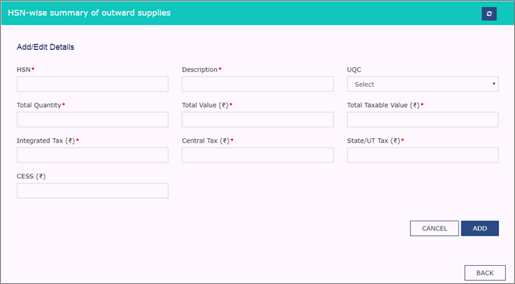Click the State/UT Tax (₹) field
Viewport: 515px width, 284px height.
423,155
